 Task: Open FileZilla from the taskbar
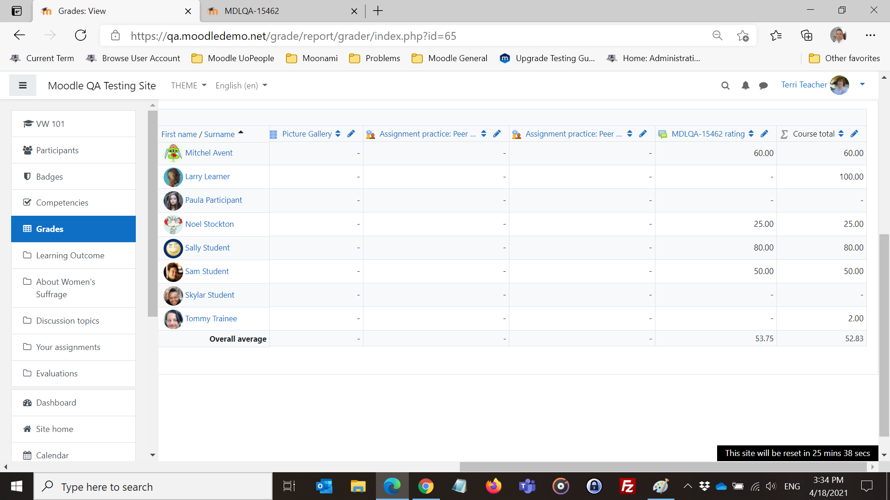click(x=627, y=486)
